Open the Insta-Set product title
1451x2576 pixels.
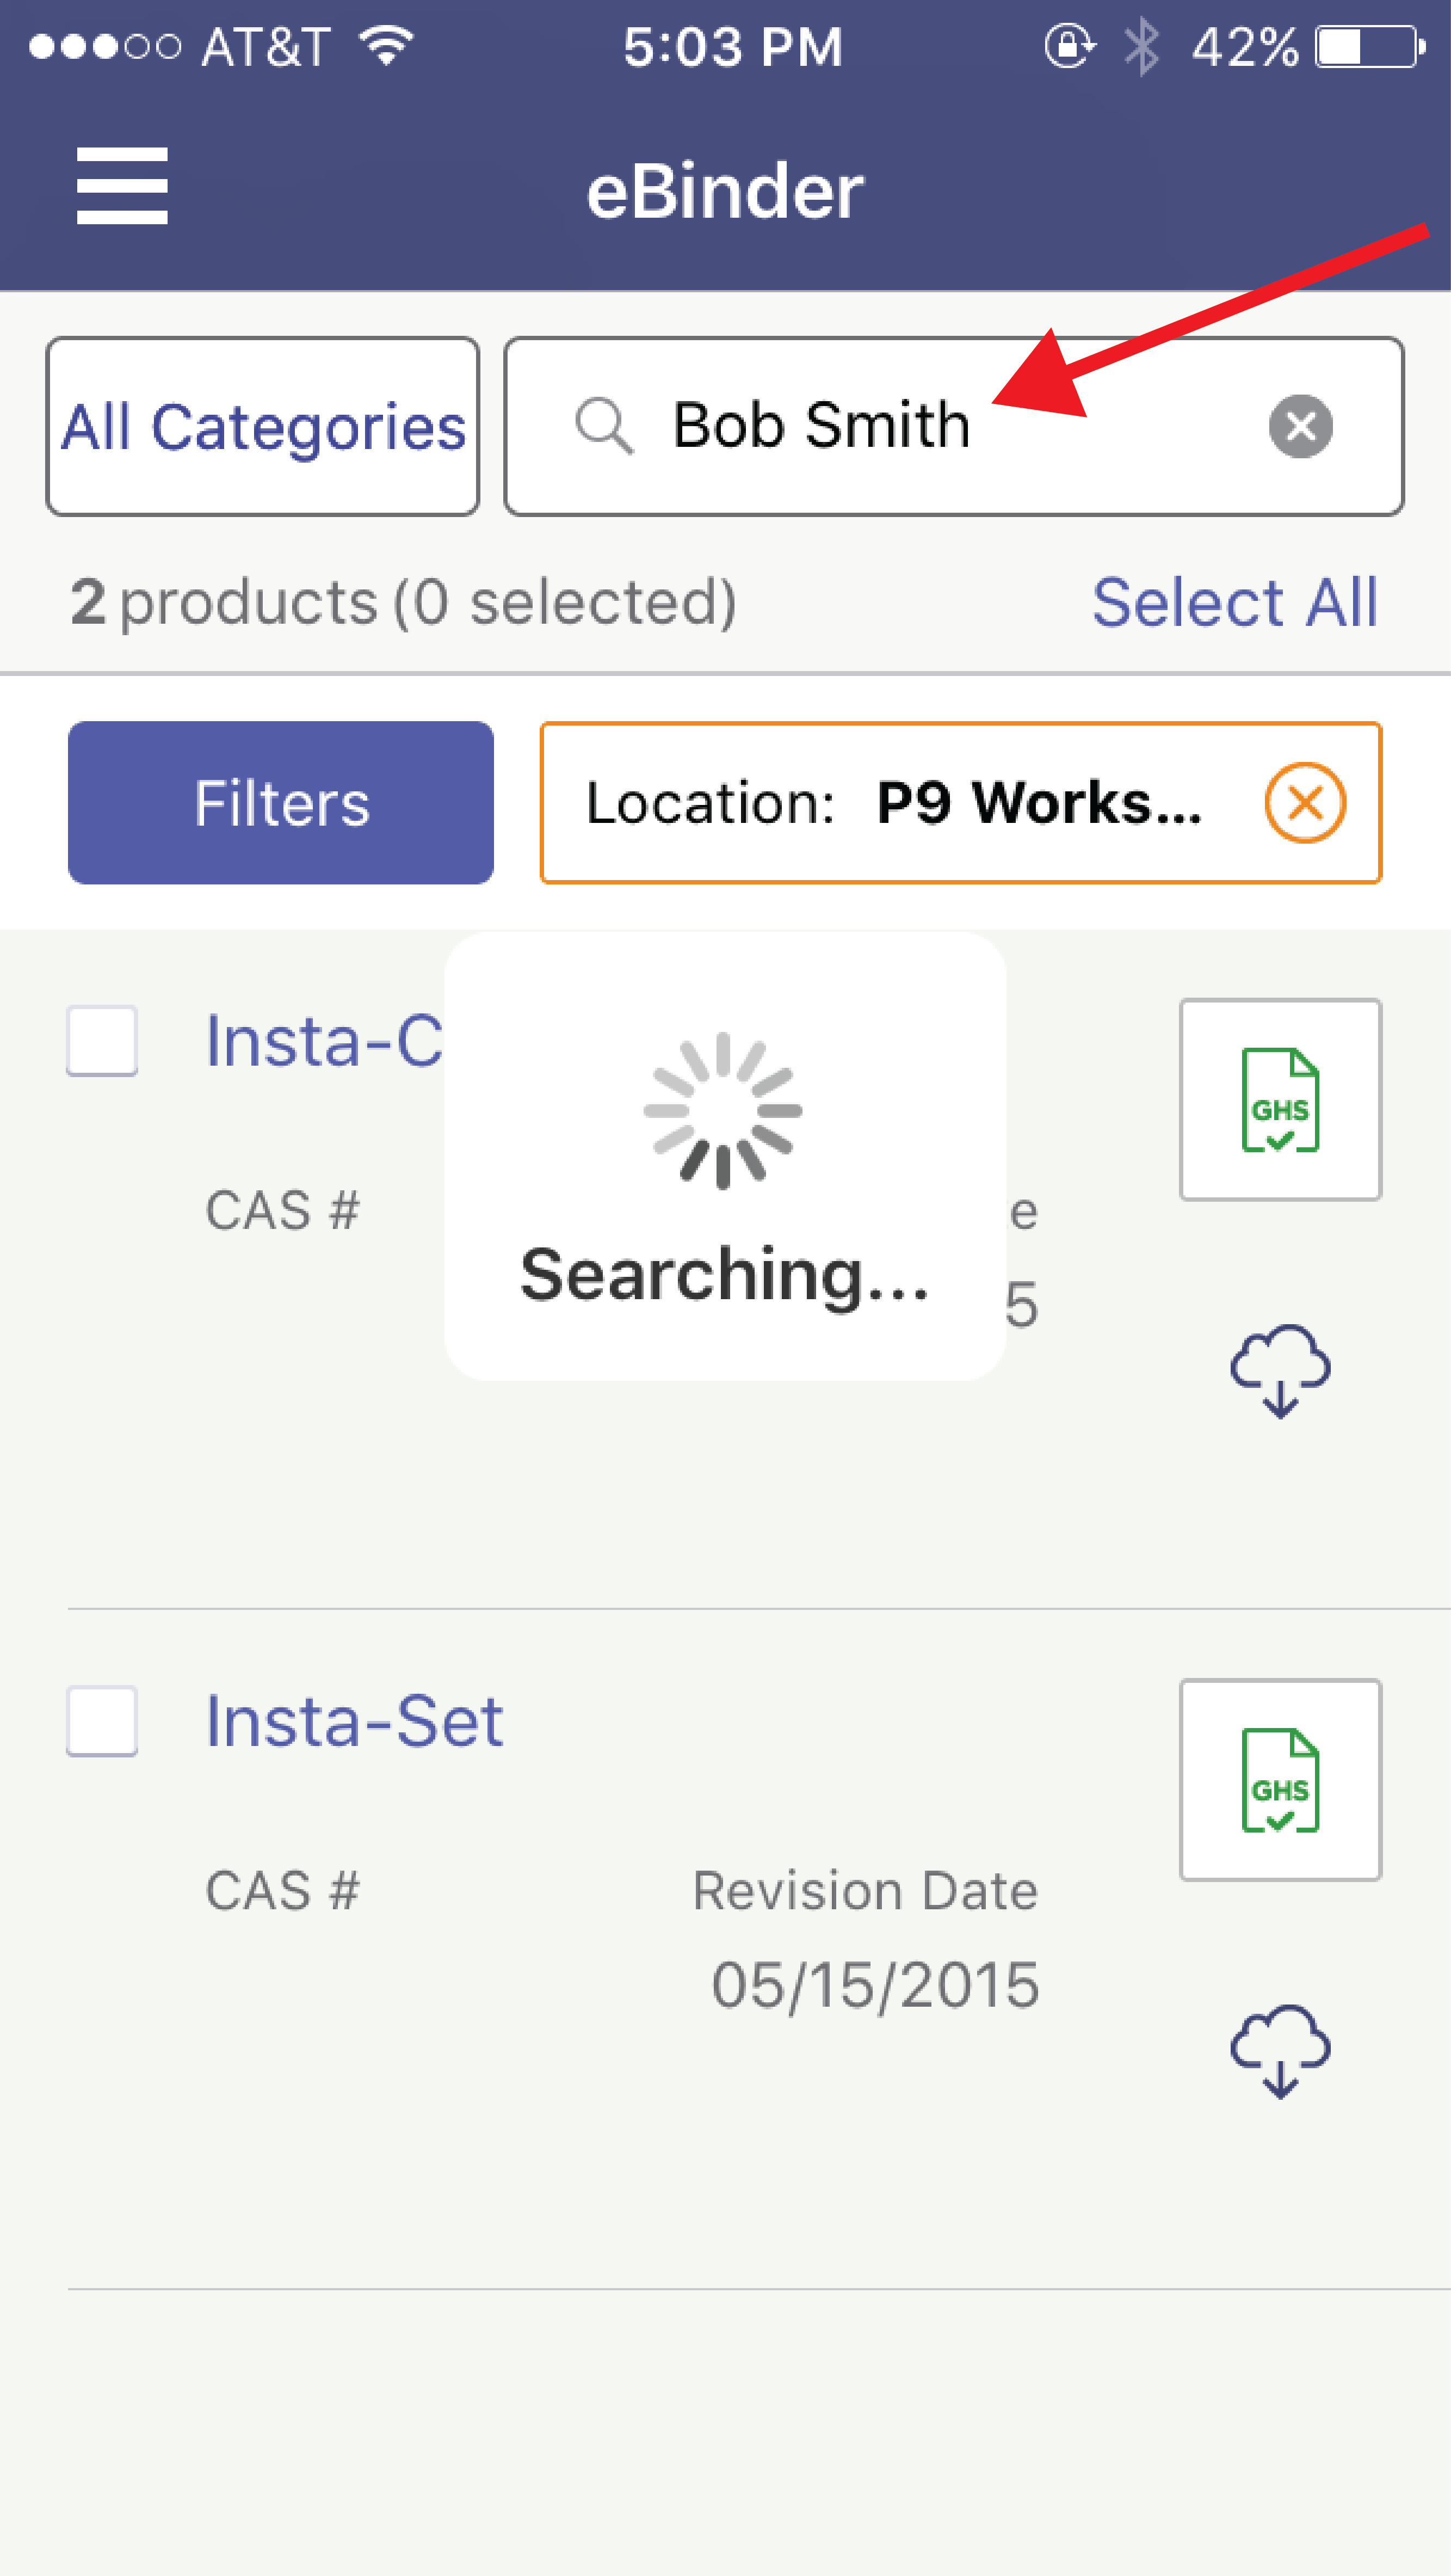click(354, 1722)
